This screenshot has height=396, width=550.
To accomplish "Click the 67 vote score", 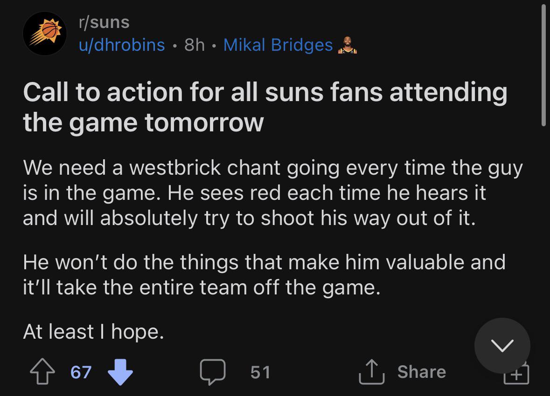I will pos(81,372).
